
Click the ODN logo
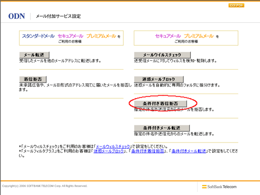tap(17, 16)
